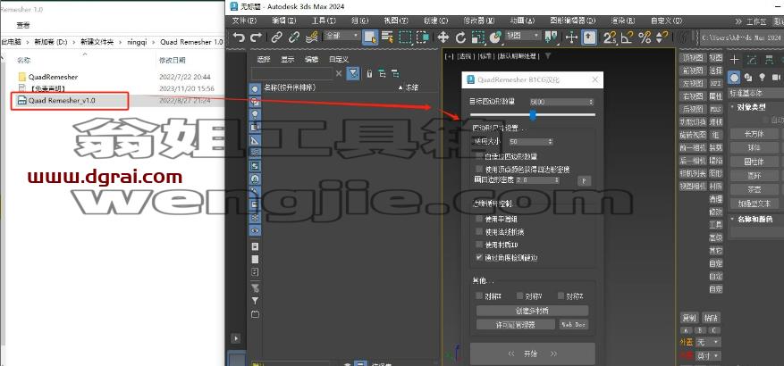The width and height of the screenshot is (784, 366).
Task: Activate the Select Object tool
Action: coord(370,37)
